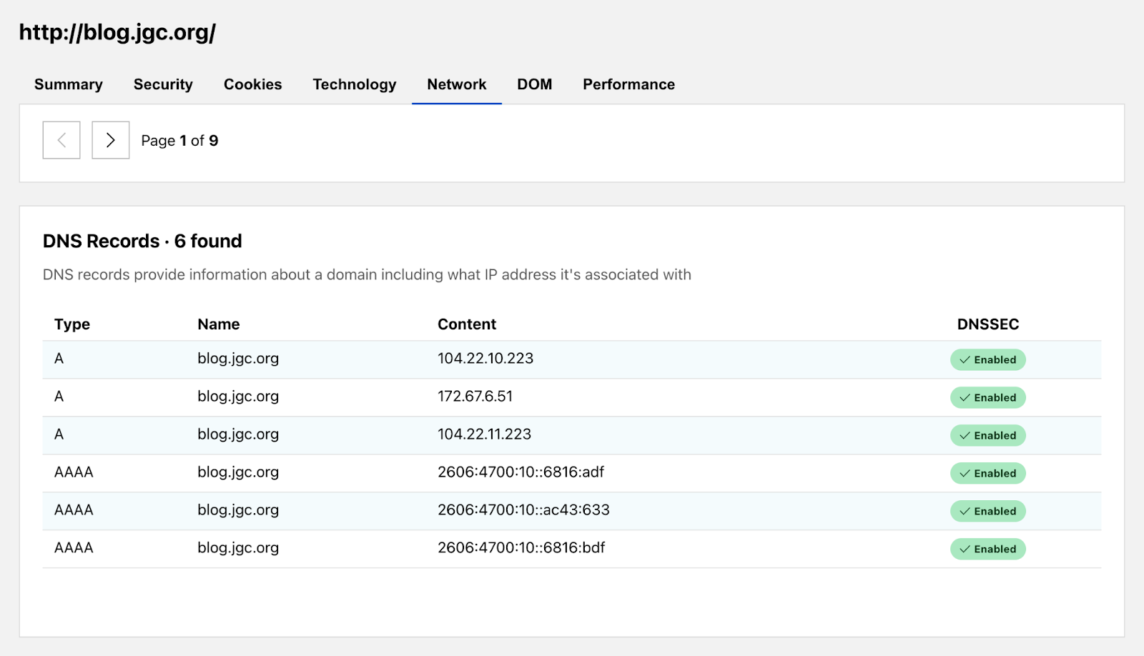Image resolution: width=1144 pixels, height=656 pixels.
Task: Select IP address 172.67.6.51 content cell
Action: pos(475,397)
